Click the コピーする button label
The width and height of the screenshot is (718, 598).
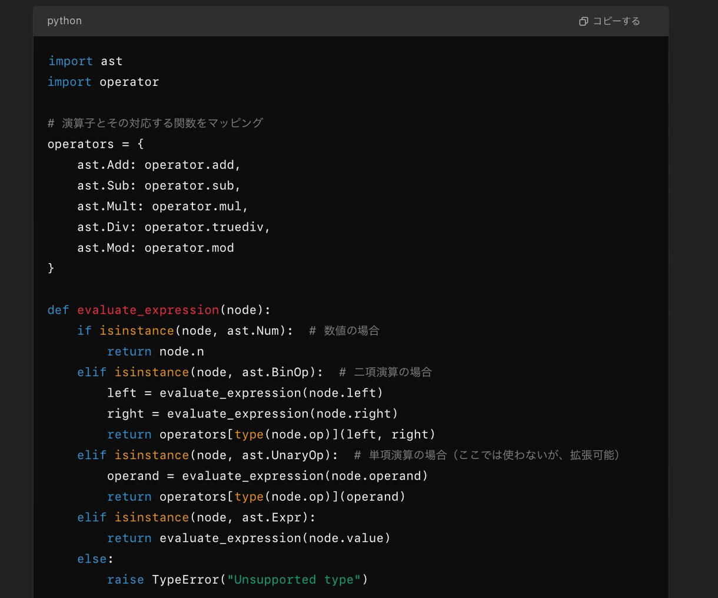tap(616, 21)
